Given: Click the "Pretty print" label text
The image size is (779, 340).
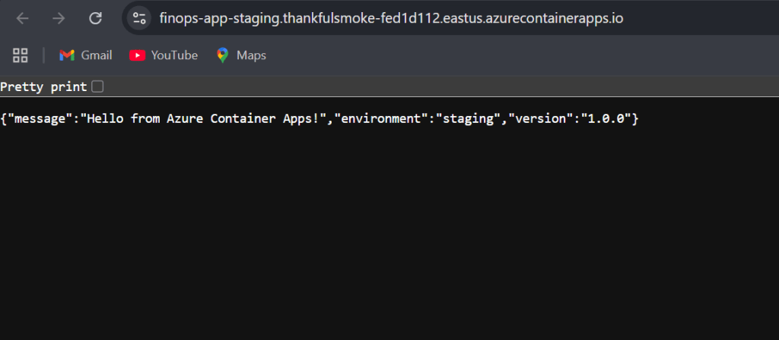Looking at the screenshot, I should pos(43,87).
